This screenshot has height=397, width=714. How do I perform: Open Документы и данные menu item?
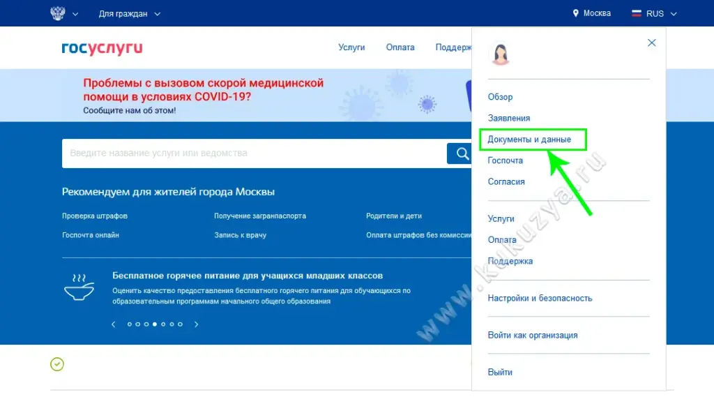[529, 140]
